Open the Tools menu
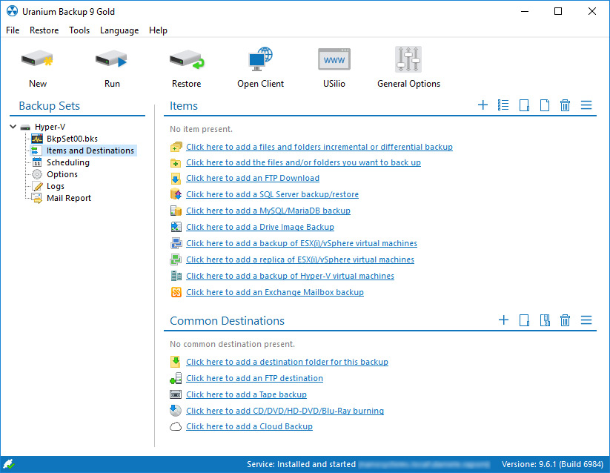This screenshot has height=473, width=610. (79, 30)
